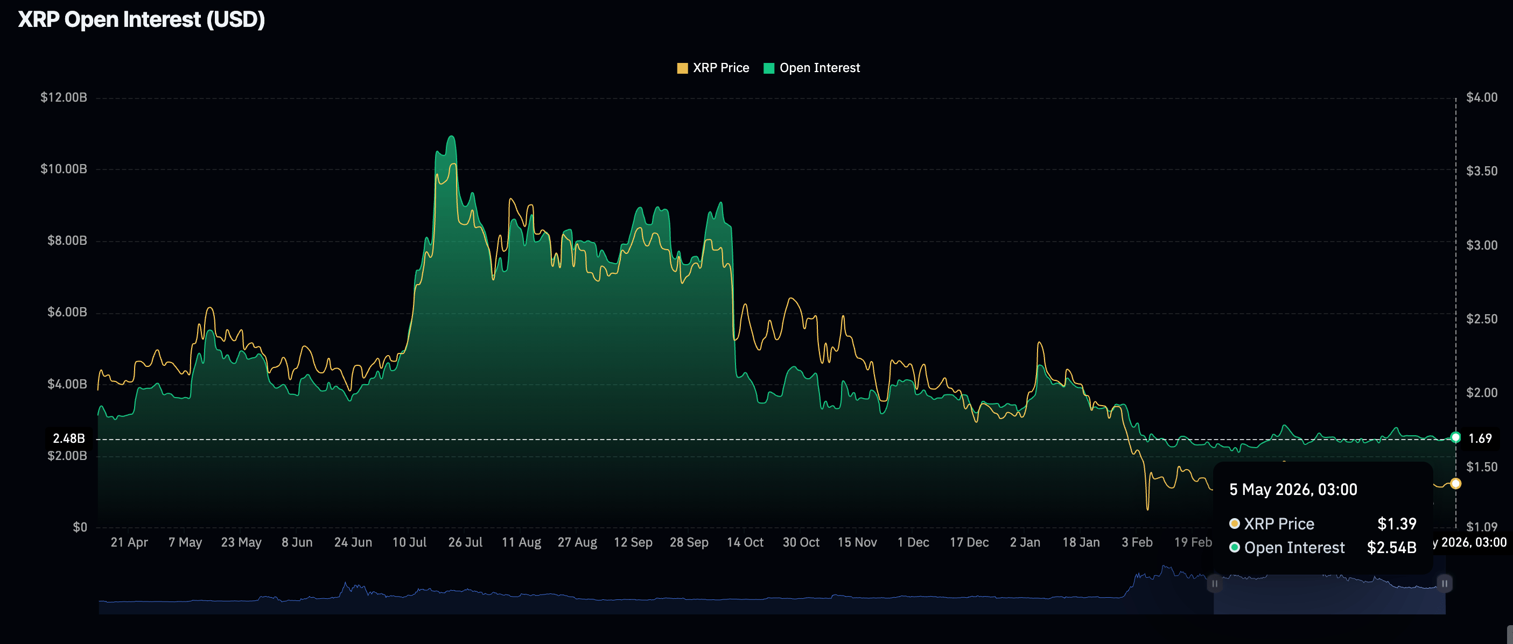Click the green Open Interest endpoint marker

point(1455,437)
